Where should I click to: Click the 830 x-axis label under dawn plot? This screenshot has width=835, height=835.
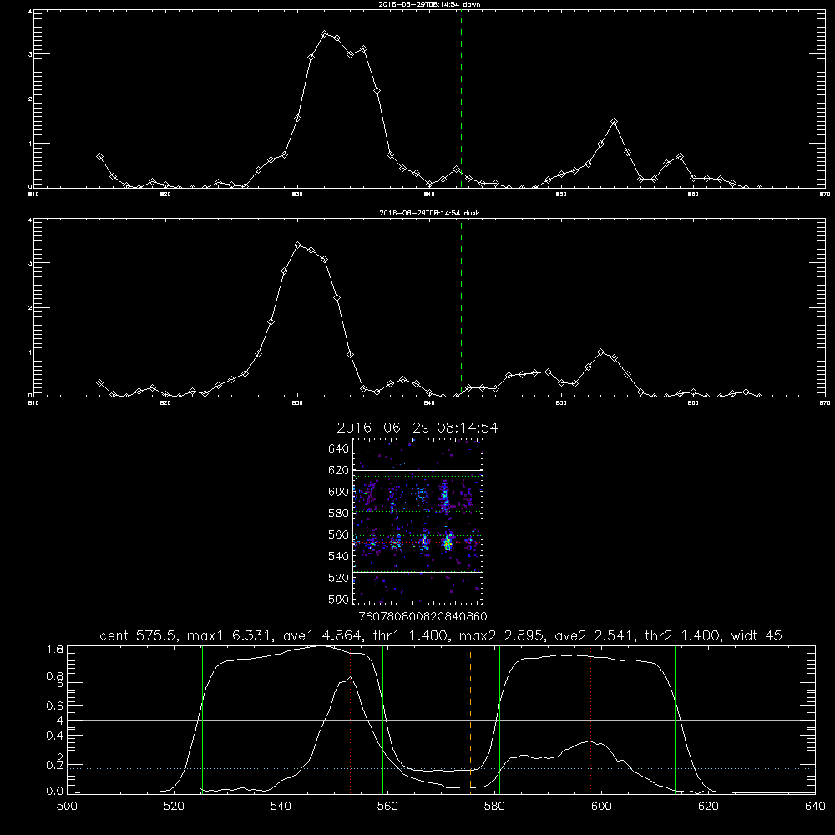pyautogui.click(x=297, y=195)
